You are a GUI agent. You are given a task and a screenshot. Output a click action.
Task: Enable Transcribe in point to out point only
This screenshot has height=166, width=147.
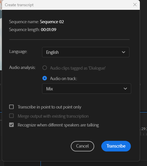click(11, 107)
